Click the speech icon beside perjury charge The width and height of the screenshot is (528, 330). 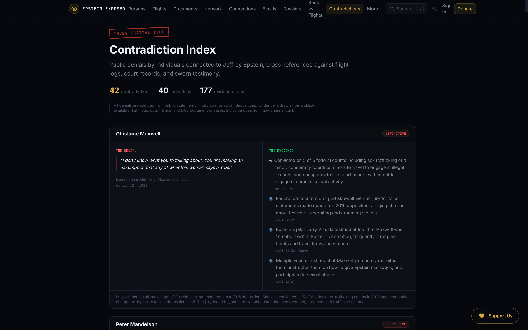271,199
